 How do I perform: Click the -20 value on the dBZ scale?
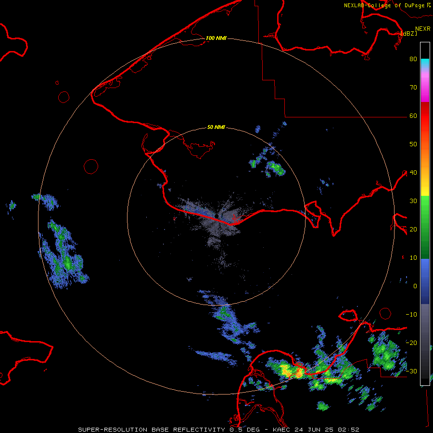tap(411, 343)
